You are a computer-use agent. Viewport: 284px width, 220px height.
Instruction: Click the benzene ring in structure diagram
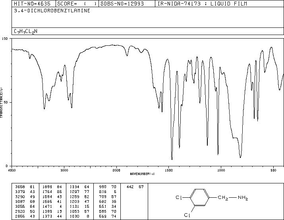tap(199, 197)
